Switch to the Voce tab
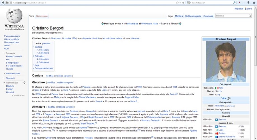 [x=32, y=16]
